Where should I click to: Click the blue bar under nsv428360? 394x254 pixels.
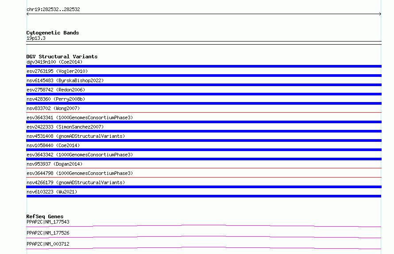(204, 103)
